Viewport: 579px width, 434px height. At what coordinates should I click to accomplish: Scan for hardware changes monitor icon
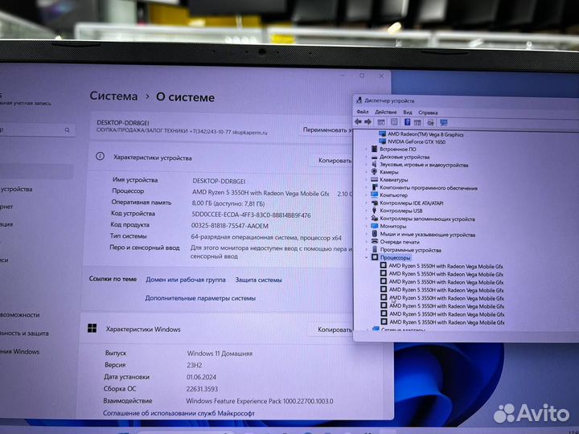coord(444,122)
